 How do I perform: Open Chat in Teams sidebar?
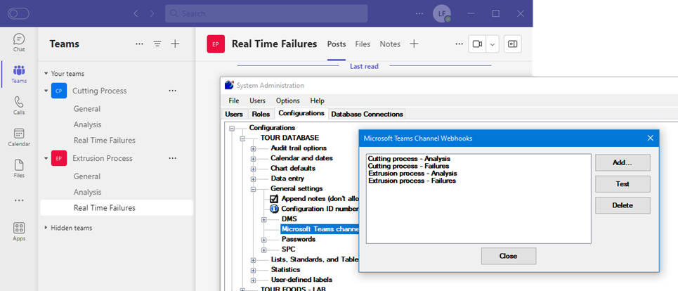coord(19,42)
